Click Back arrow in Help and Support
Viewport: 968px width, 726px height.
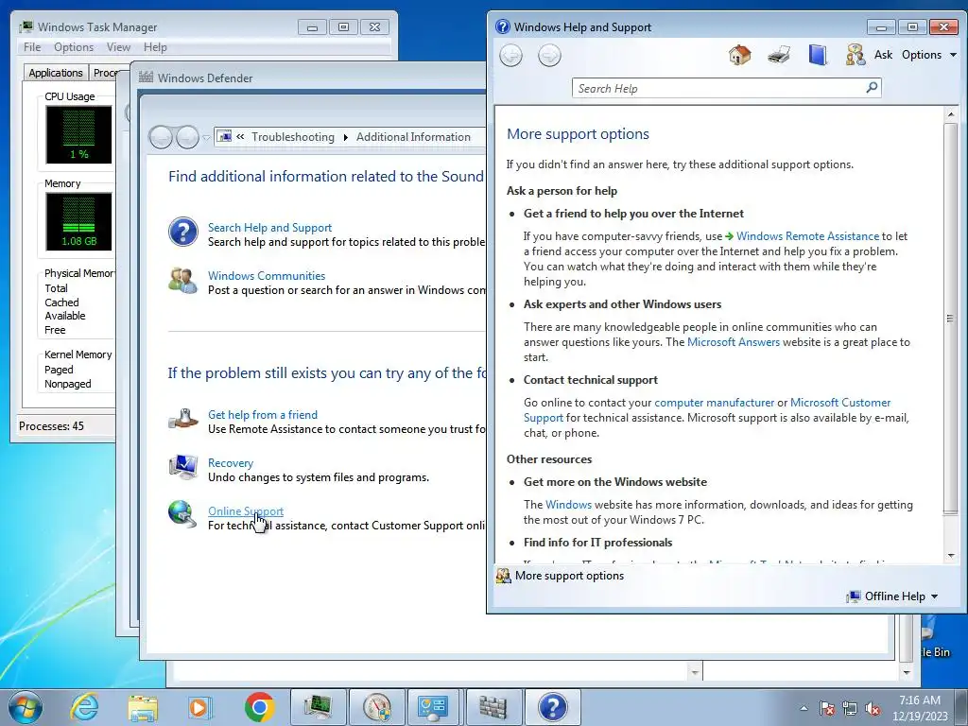point(510,56)
